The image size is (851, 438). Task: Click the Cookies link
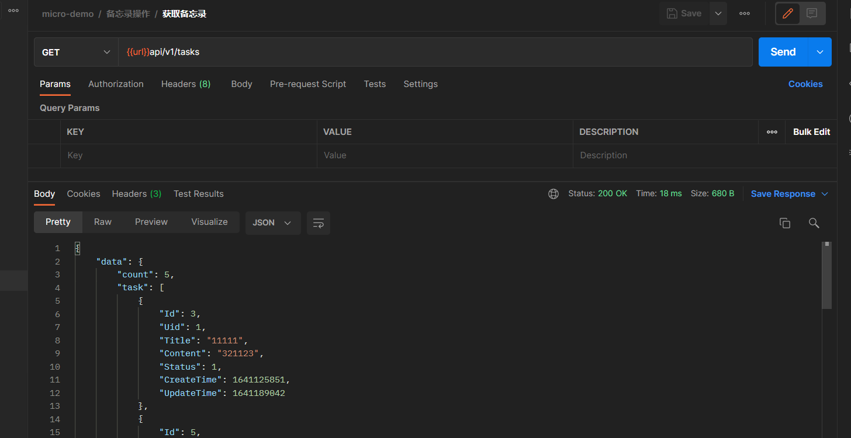coord(805,84)
